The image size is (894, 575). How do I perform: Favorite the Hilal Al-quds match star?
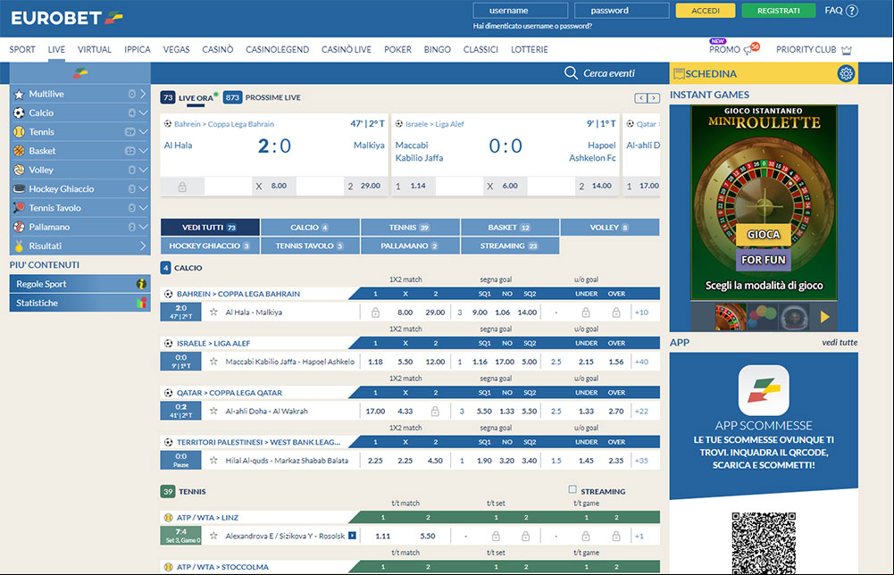pyautogui.click(x=213, y=461)
